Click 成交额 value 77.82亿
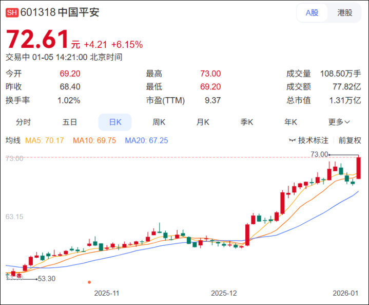 (346, 87)
